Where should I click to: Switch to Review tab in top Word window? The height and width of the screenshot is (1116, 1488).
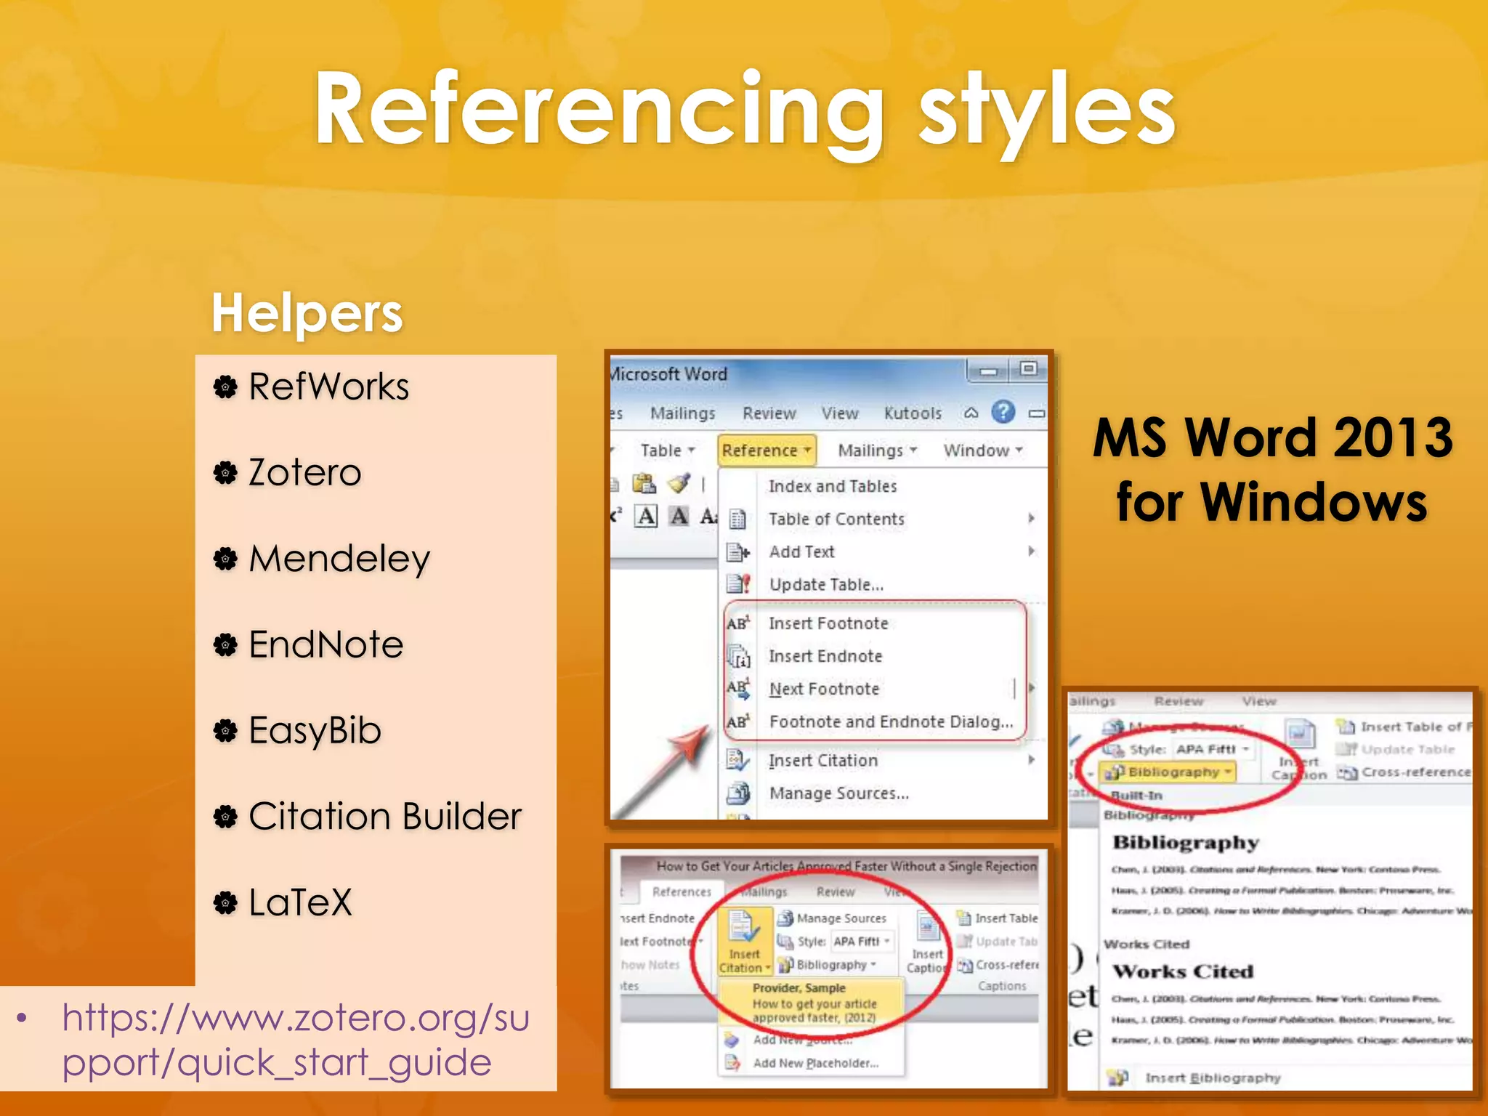769,413
